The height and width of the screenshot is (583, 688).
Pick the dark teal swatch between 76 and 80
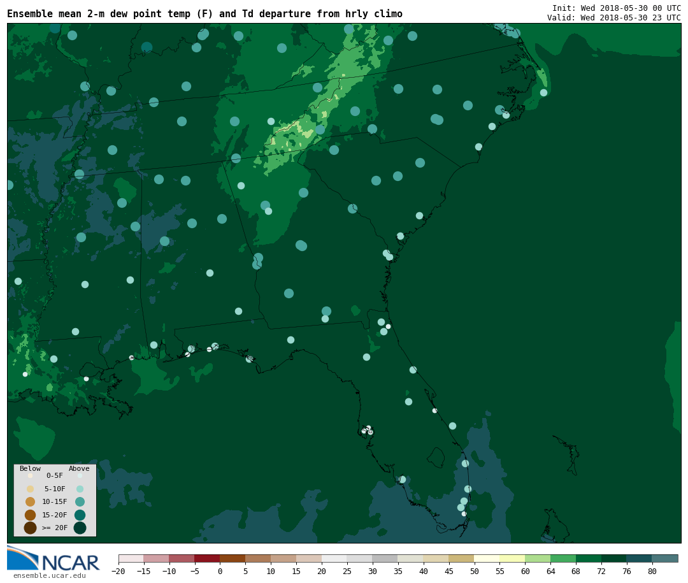640,558
